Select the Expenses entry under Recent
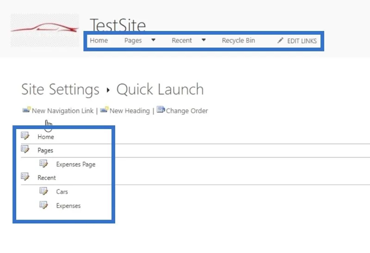This screenshot has width=370, height=253. pyautogui.click(x=68, y=206)
